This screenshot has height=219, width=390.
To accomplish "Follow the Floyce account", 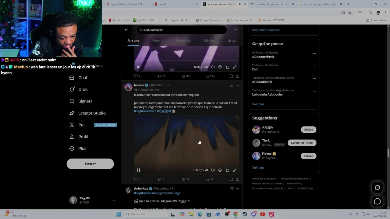I will coord(308,156).
